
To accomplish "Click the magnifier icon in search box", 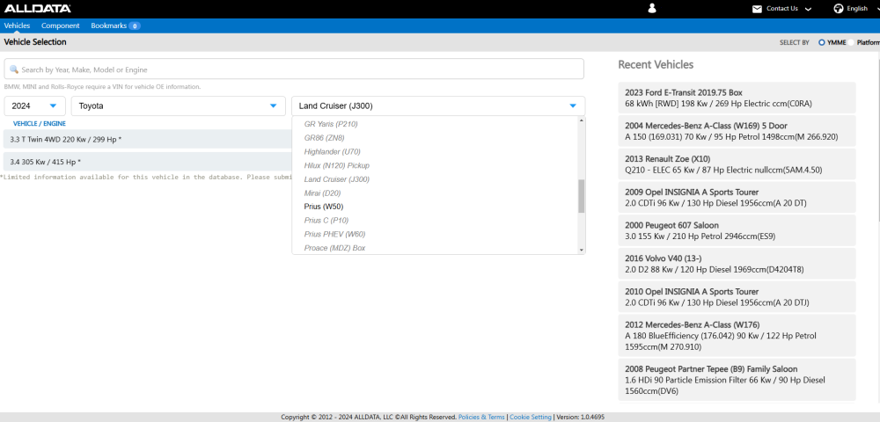I will pos(13,69).
